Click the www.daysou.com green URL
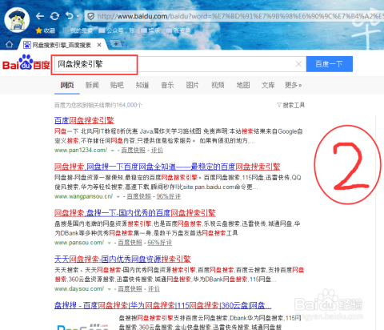This screenshot has width=384, height=330. (x=79, y=289)
